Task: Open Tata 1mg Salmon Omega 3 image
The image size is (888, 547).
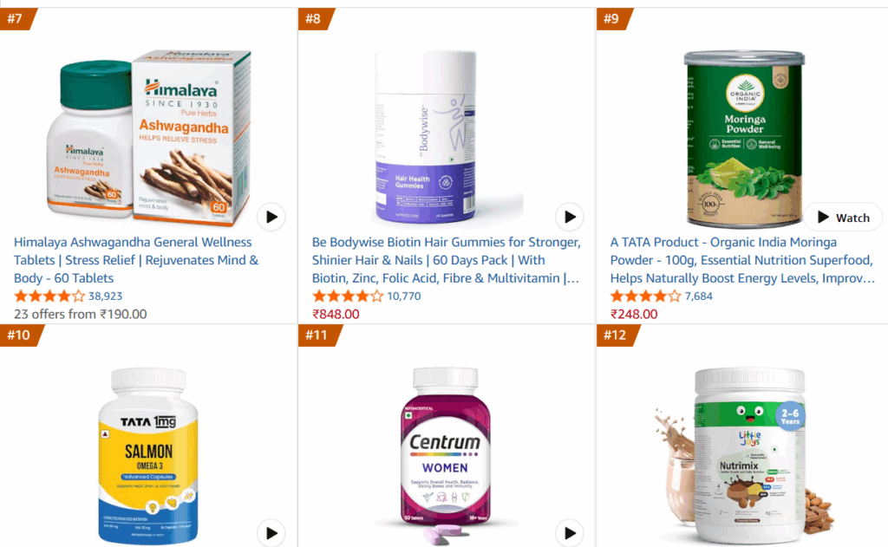Action: pos(148,456)
